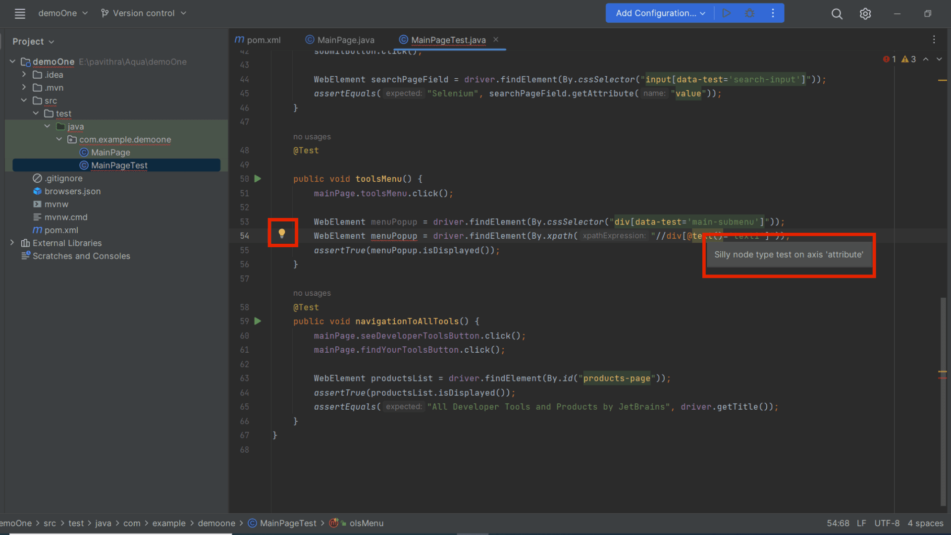The width and height of the screenshot is (951, 535).
Task: Open intention actions lightbulb on line 54
Action: pos(282,232)
